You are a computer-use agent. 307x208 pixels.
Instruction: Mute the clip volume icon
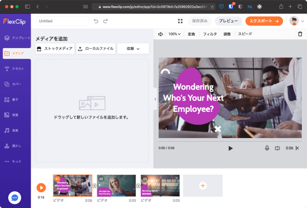(161, 34)
